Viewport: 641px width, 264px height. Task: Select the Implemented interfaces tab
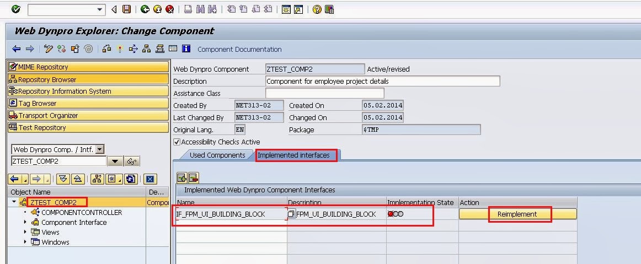pyautogui.click(x=293, y=155)
